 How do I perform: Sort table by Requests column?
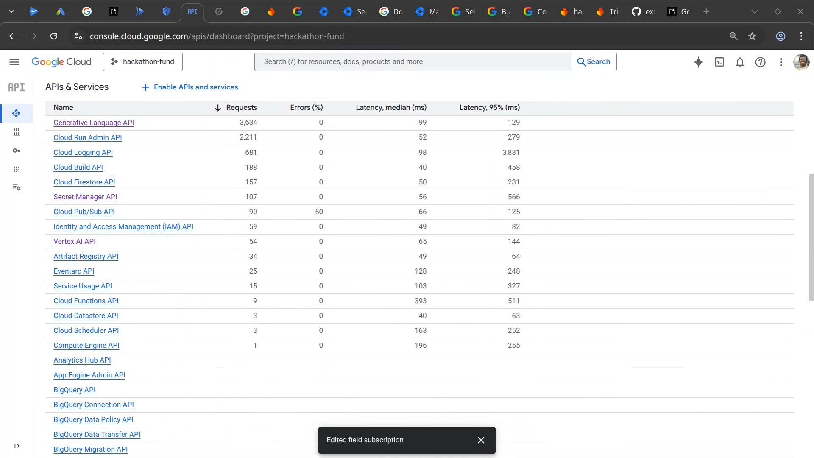pos(241,108)
